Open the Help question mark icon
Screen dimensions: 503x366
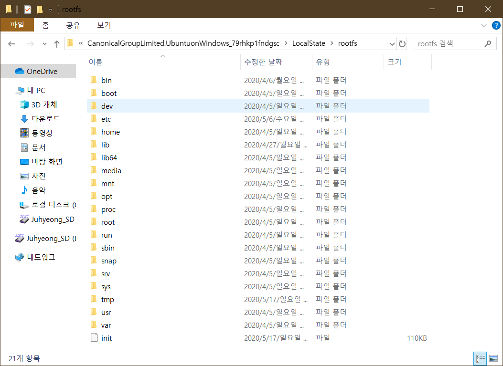pyautogui.click(x=496, y=25)
